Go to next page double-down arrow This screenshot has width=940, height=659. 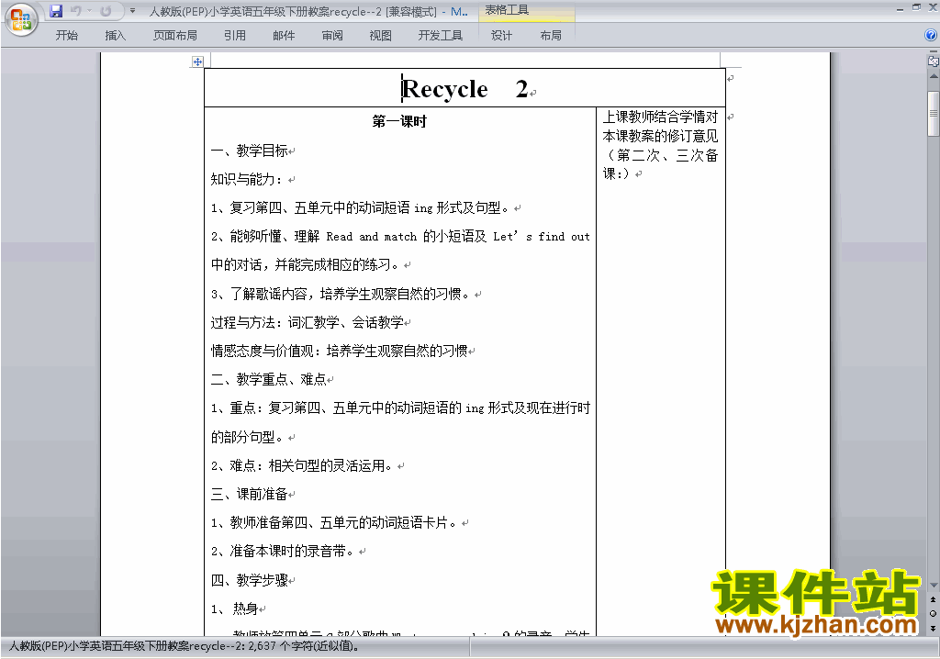coord(934,628)
